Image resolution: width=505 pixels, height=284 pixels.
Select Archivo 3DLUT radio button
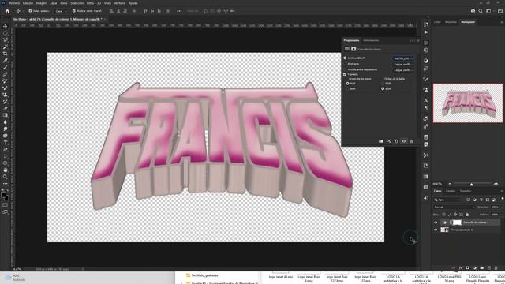(345, 58)
